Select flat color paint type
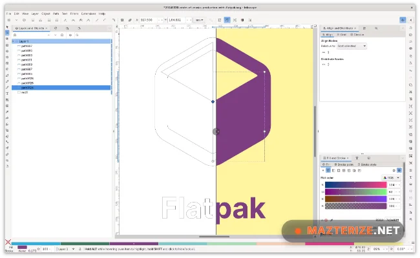This screenshot has width=420, height=258. (328, 170)
